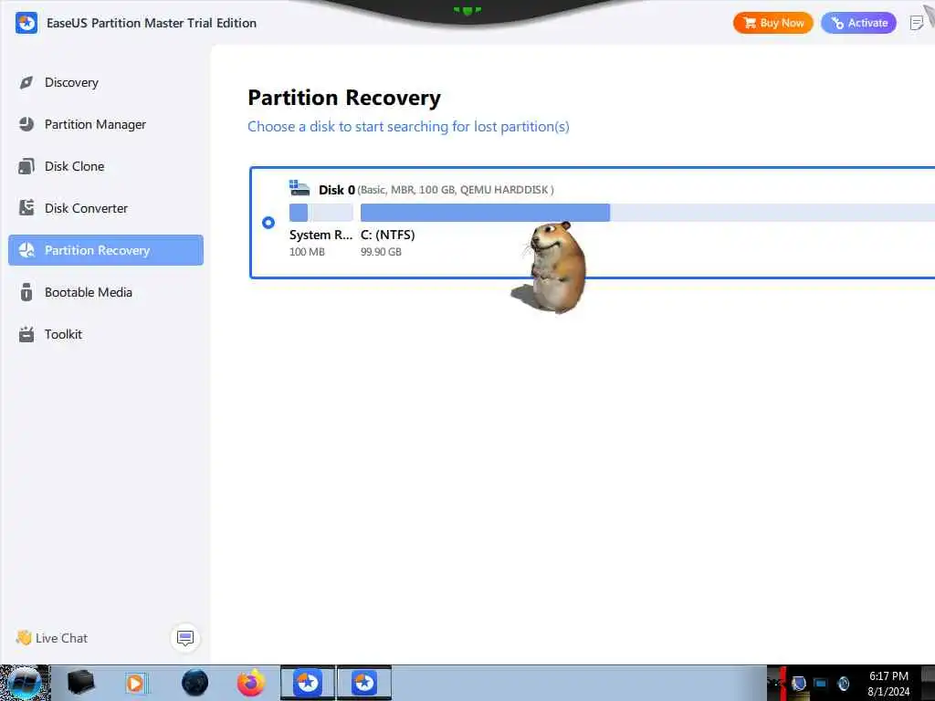935x701 pixels.
Task: Click the System Reserved partition bar
Action: tap(320, 212)
